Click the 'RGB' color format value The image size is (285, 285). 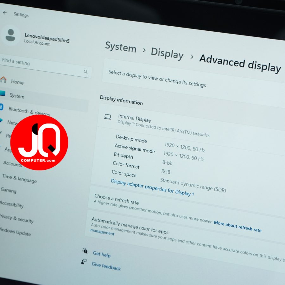166,171
